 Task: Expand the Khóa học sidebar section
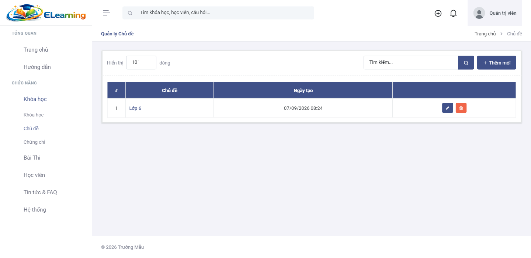point(35,99)
